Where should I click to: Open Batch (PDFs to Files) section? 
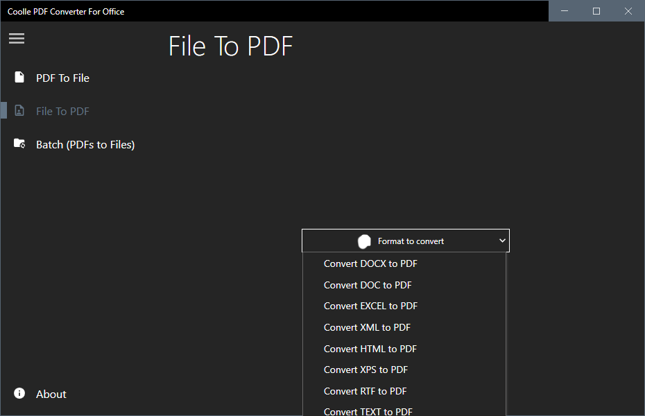pyautogui.click(x=85, y=144)
